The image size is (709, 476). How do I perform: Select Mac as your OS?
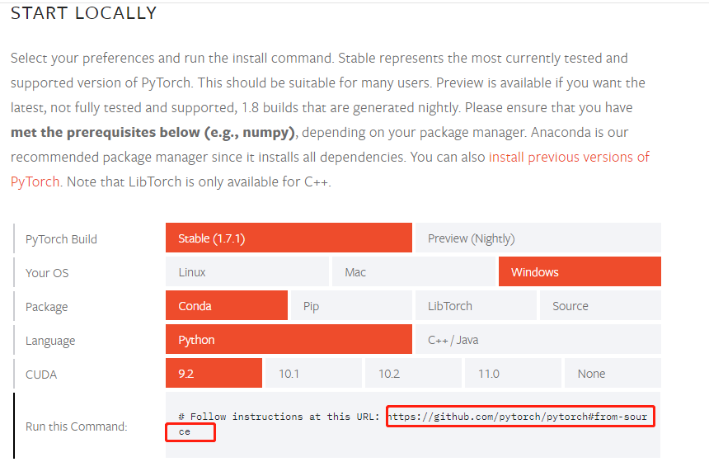click(413, 271)
